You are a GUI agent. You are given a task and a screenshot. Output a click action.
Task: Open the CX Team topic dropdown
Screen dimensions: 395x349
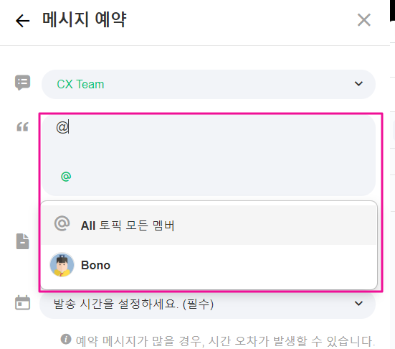[209, 84]
